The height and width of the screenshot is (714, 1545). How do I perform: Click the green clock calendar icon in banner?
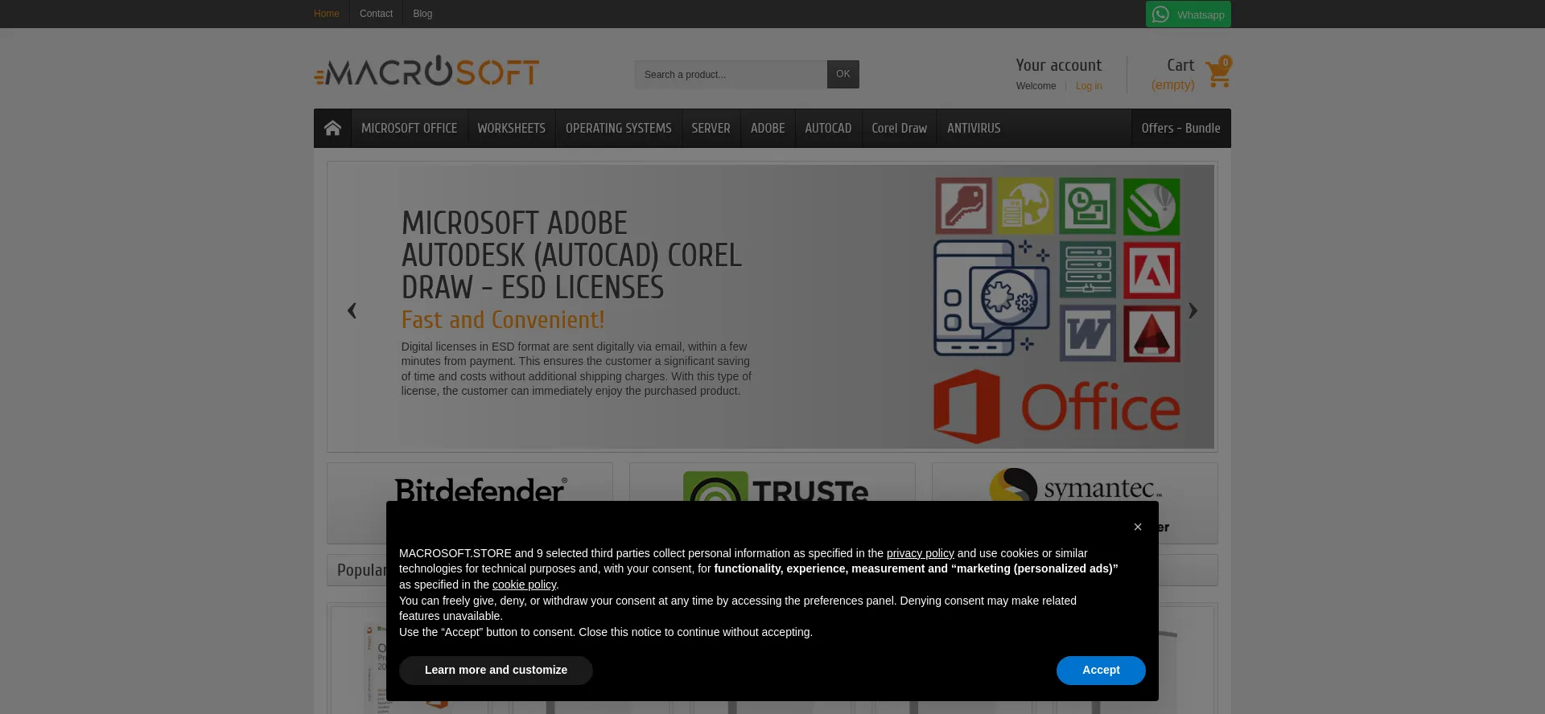coord(1088,206)
